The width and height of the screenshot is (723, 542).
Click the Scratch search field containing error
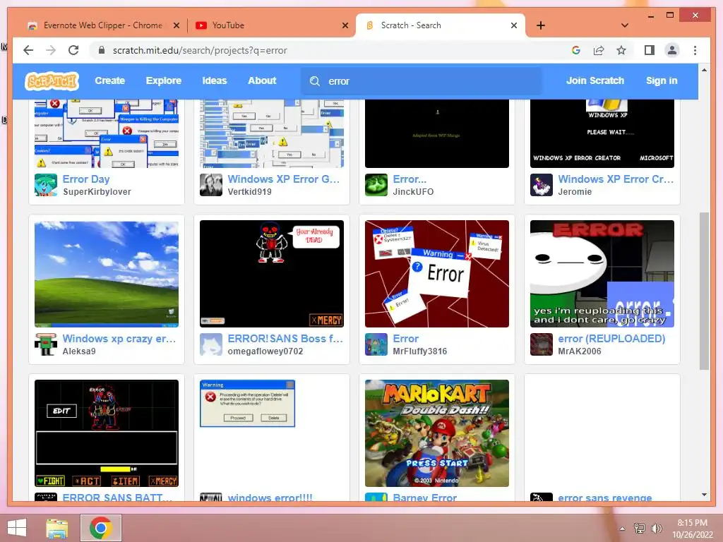(422, 81)
